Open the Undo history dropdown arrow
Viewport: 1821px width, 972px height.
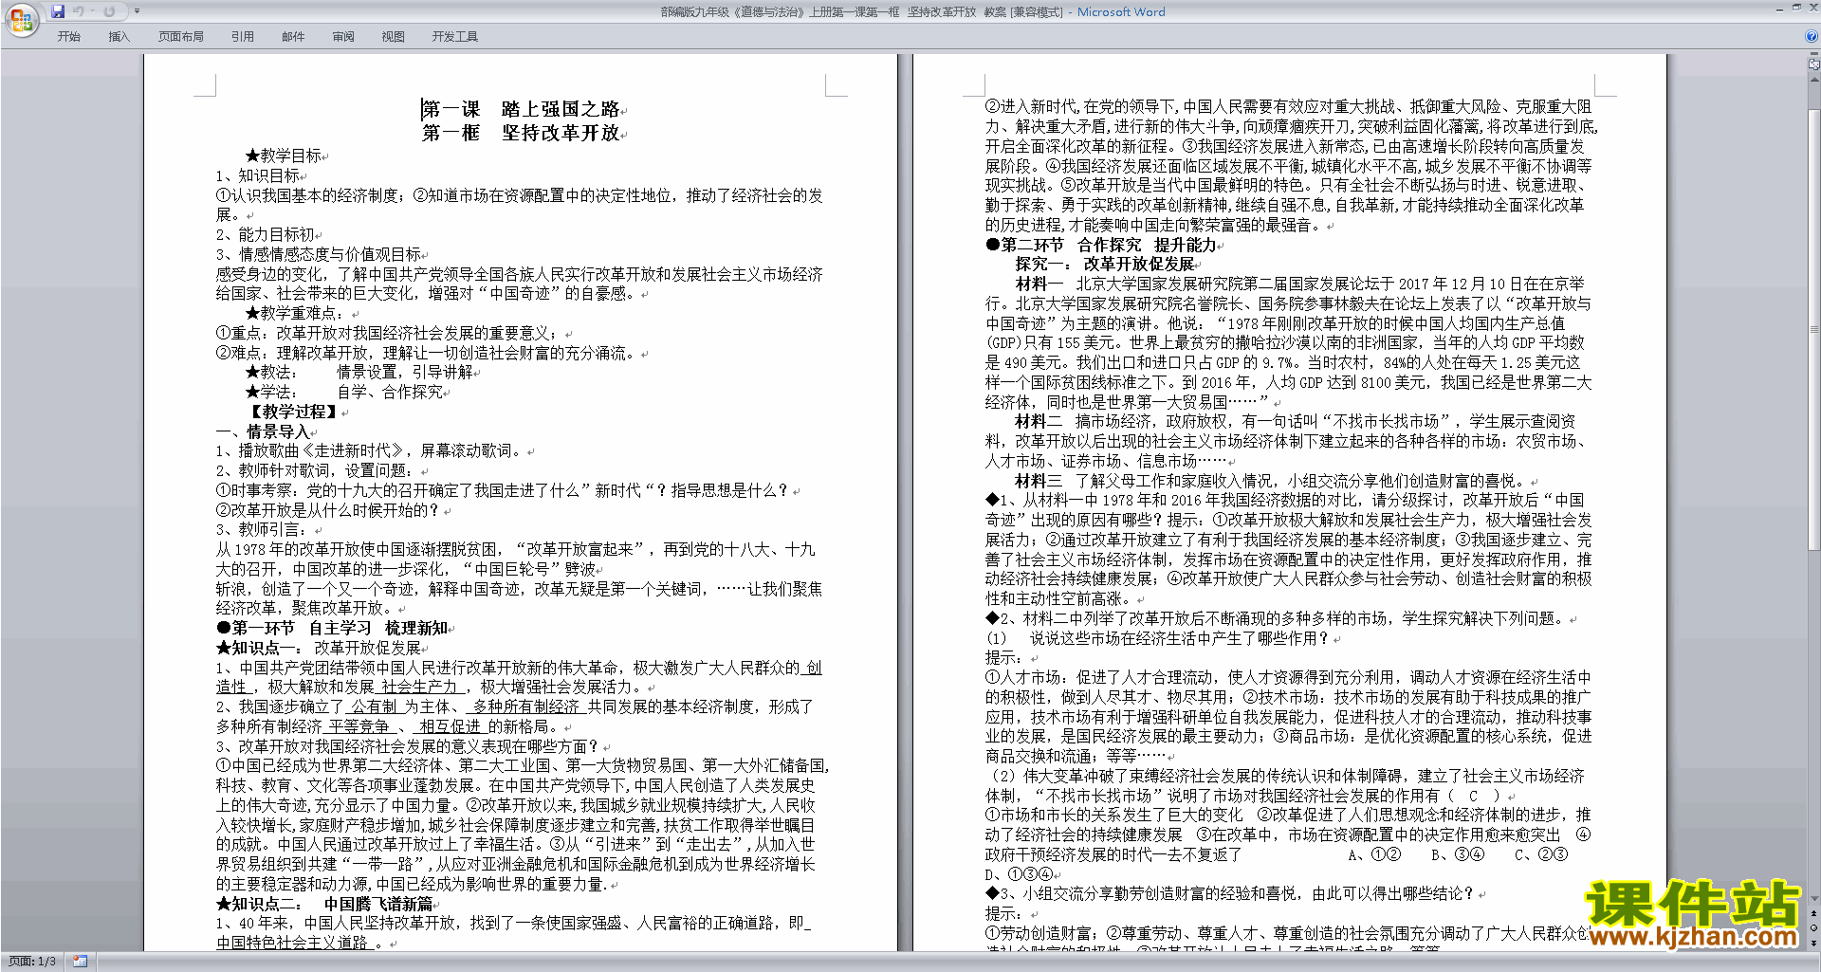pos(92,11)
